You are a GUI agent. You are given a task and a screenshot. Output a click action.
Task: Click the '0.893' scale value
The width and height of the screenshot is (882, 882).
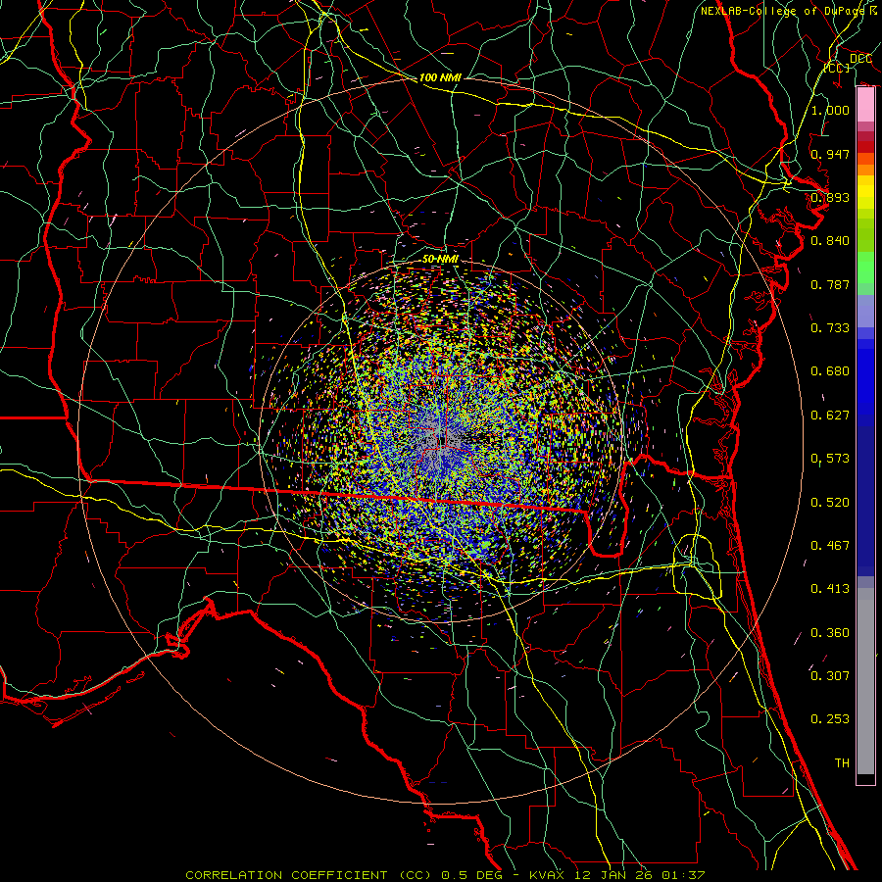click(830, 197)
